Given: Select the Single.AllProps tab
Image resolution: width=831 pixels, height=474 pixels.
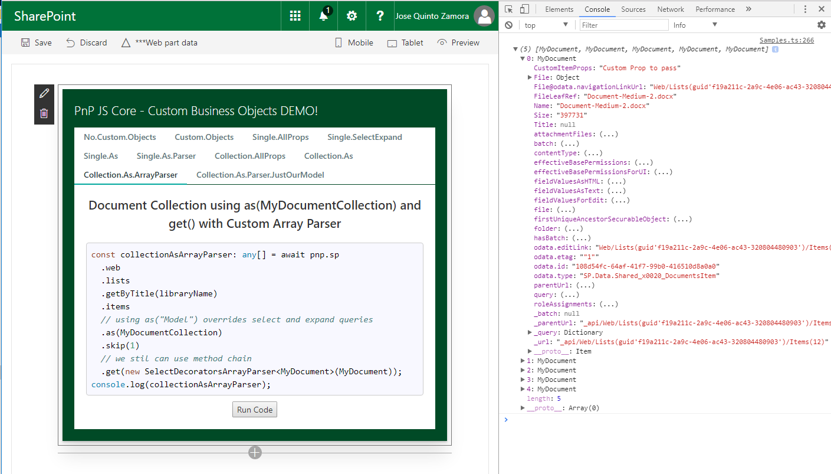Looking at the screenshot, I should (x=280, y=137).
